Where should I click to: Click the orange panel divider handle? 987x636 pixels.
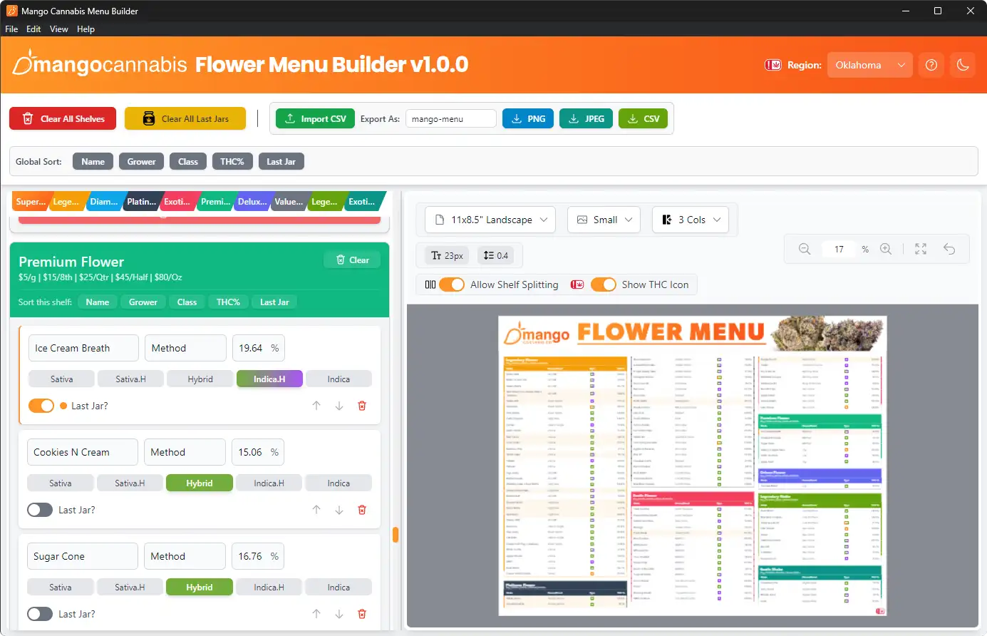pos(396,535)
